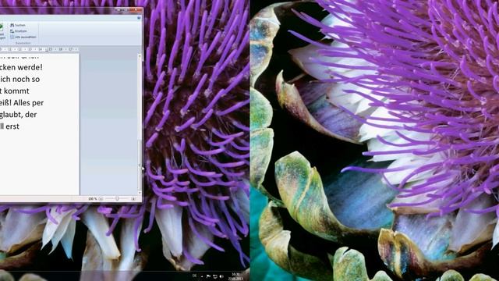Click the horizontal ruler in WordPad
This screenshot has width=499, height=281.
40,49
